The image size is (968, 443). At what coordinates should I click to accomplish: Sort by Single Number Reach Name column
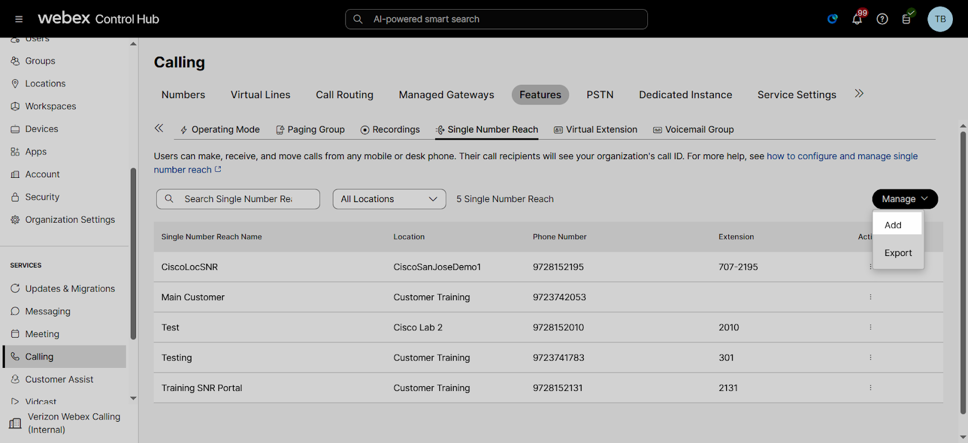[x=212, y=237]
